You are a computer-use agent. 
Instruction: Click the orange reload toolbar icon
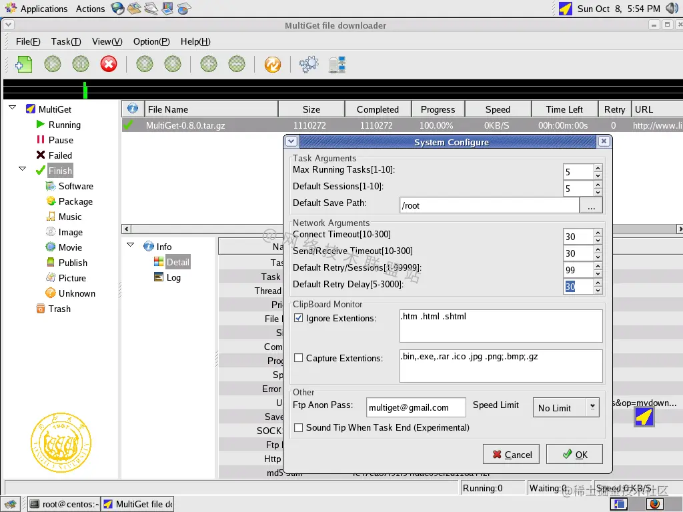pyautogui.click(x=273, y=65)
